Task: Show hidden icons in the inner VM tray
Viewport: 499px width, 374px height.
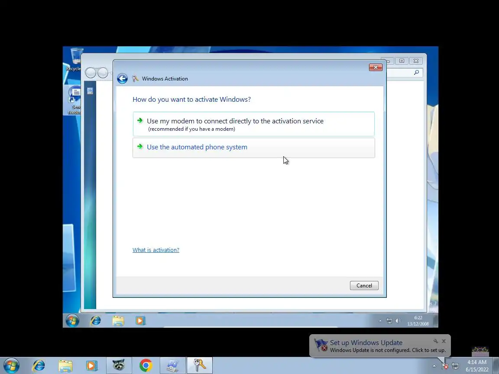Action: pos(380,321)
